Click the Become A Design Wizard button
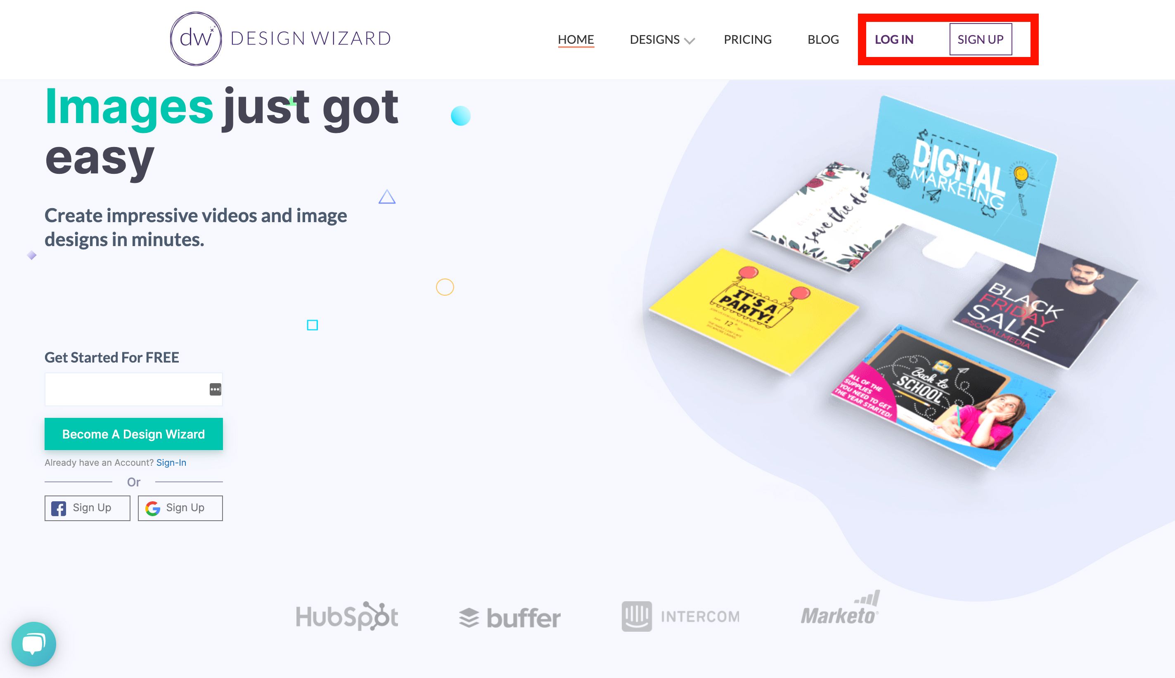The height and width of the screenshot is (678, 1175). click(133, 434)
